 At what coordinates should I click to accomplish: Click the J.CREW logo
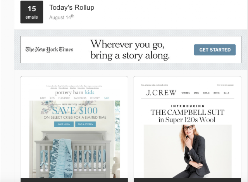tap(161, 93)
